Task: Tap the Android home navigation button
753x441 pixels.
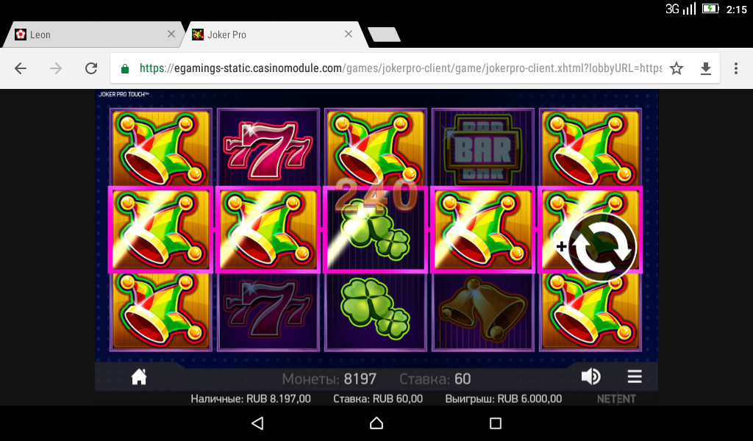Action: (376, 423)
